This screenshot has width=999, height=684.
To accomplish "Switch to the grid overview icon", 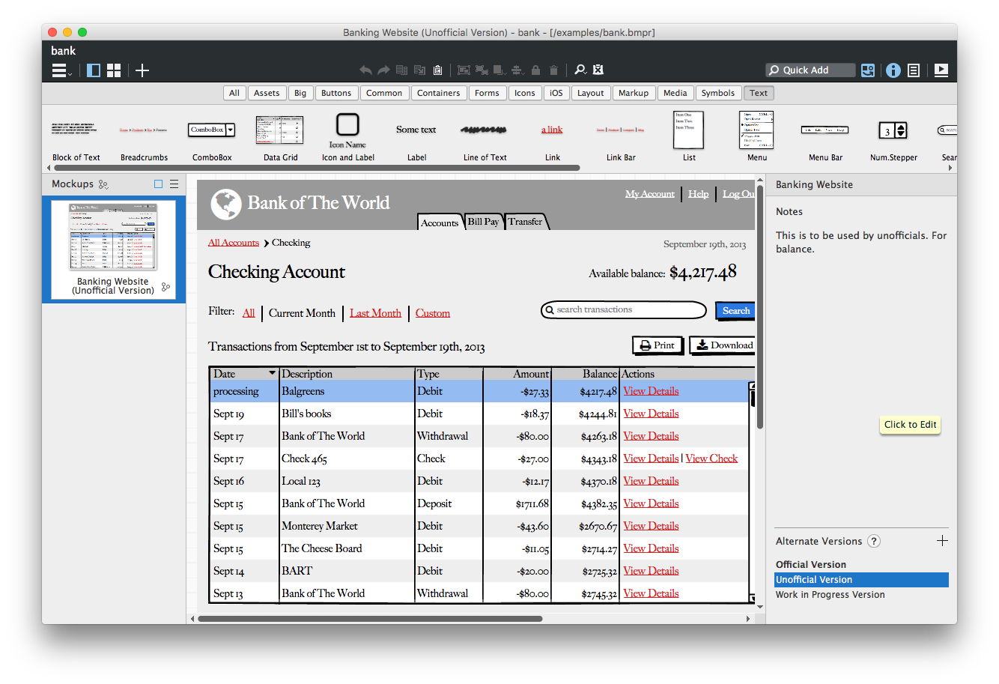I will click(x=114, y=70).
